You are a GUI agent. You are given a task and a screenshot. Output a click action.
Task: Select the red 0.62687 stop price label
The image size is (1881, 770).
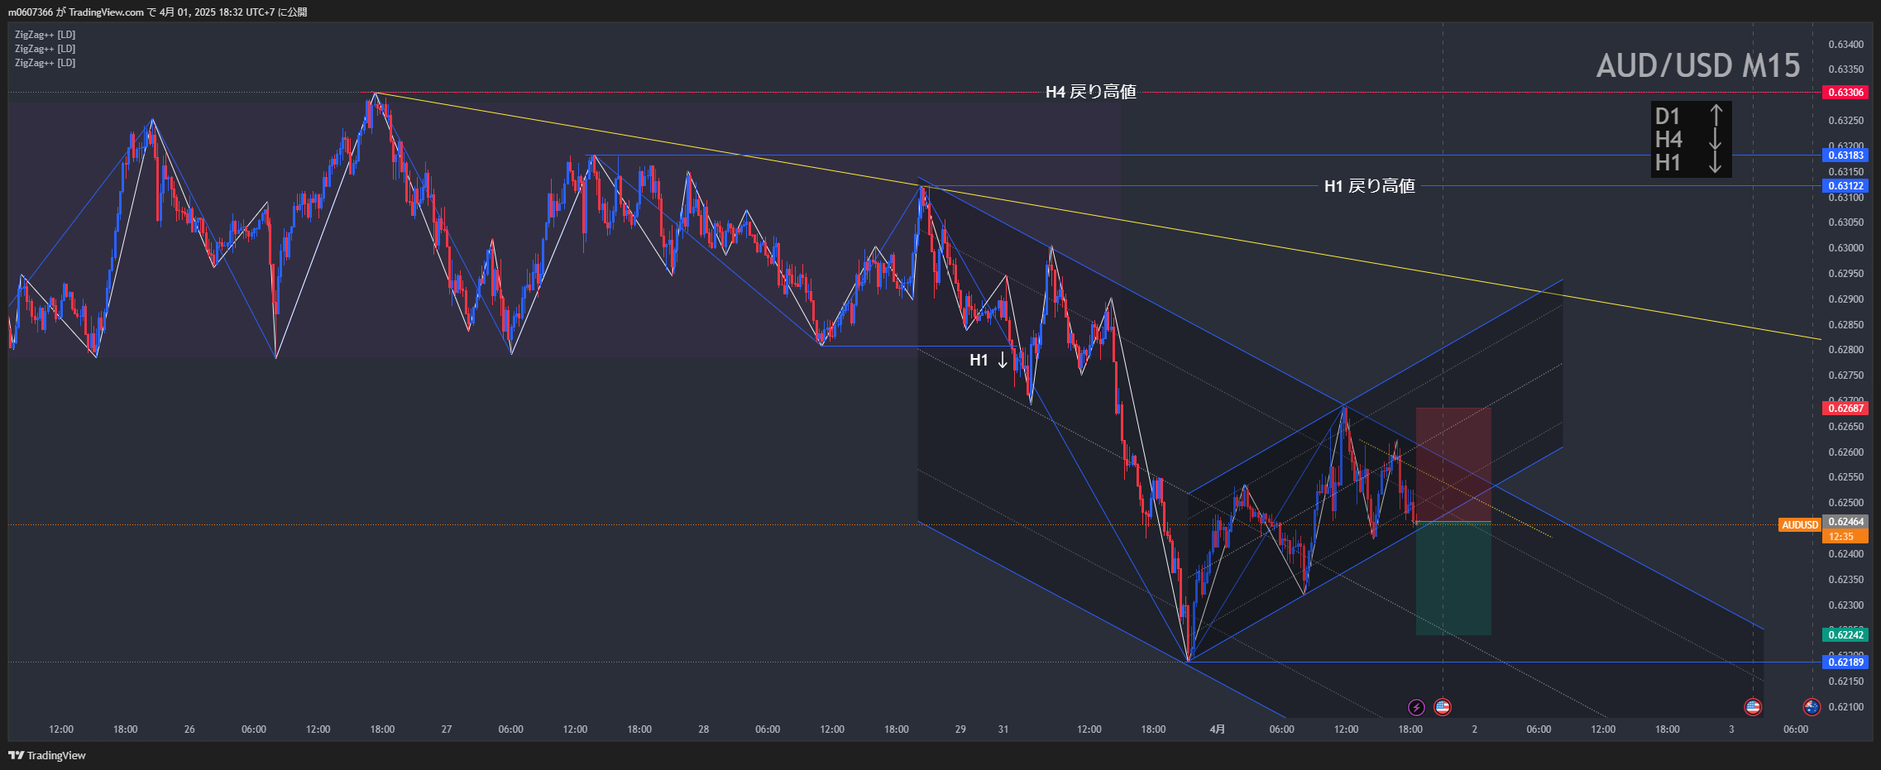1845,409
